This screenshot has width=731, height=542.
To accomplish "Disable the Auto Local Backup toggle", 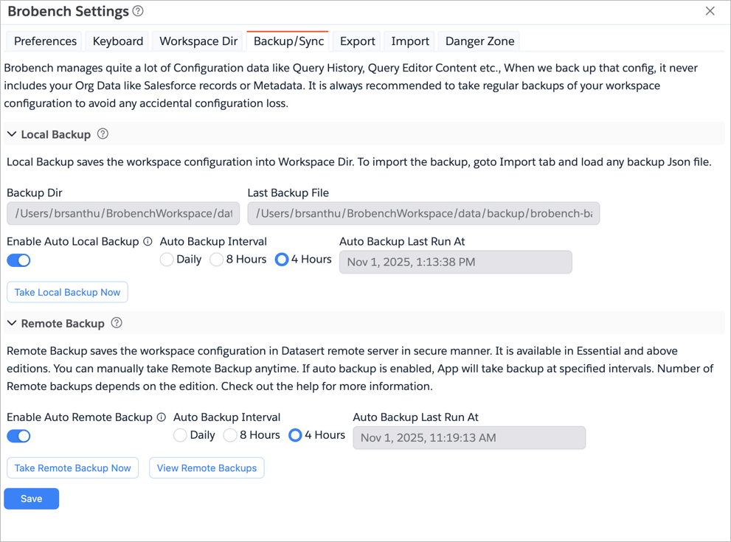I will click(19, 260).
